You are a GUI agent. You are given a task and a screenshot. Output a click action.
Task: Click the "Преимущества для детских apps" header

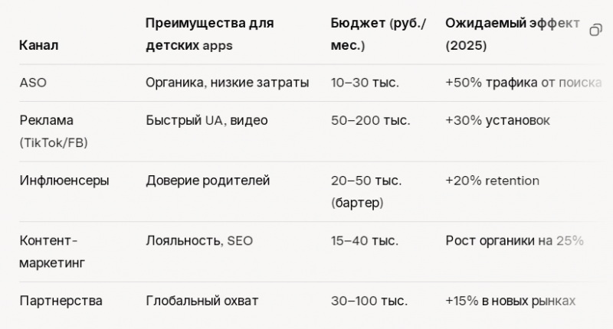209,34
